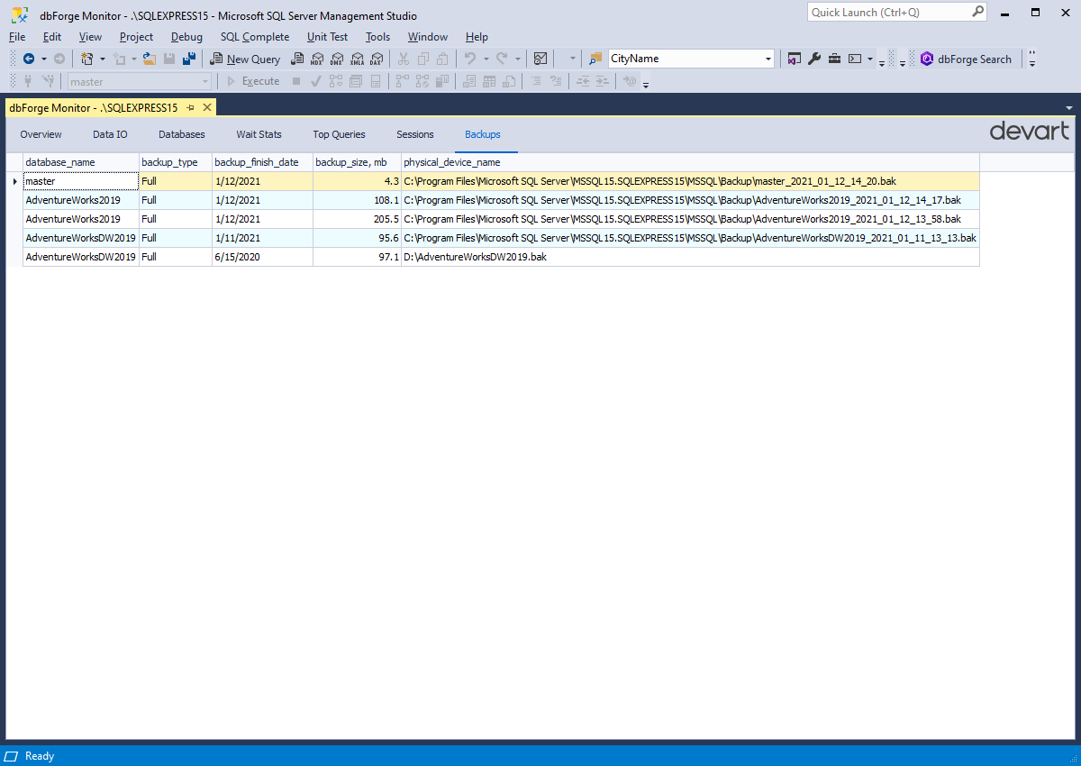Click the Redo dropdown arrow
The height and width of the screenshot is (766, 1081).
[x=517, y=58]
